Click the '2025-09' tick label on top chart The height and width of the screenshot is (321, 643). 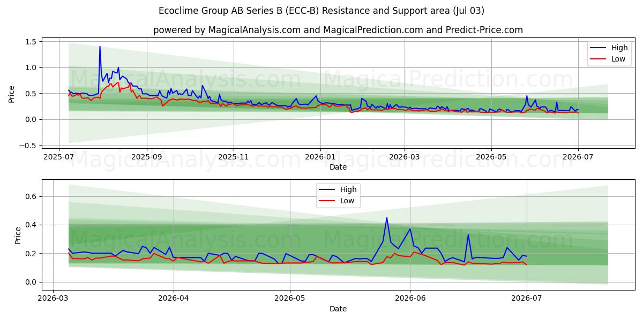coord(147,158)
